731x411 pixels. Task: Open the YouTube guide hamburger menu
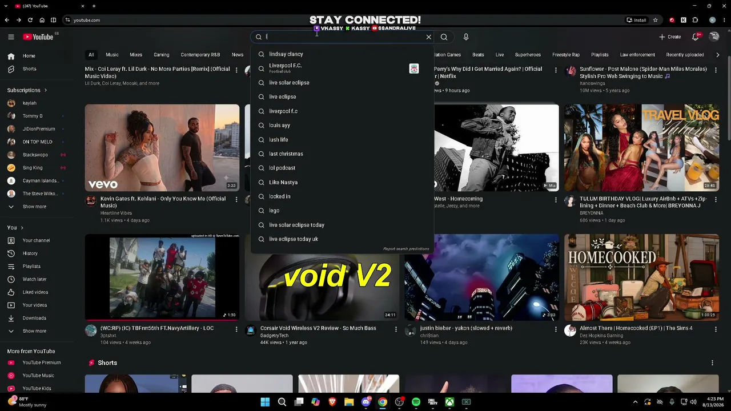[11, 37]
